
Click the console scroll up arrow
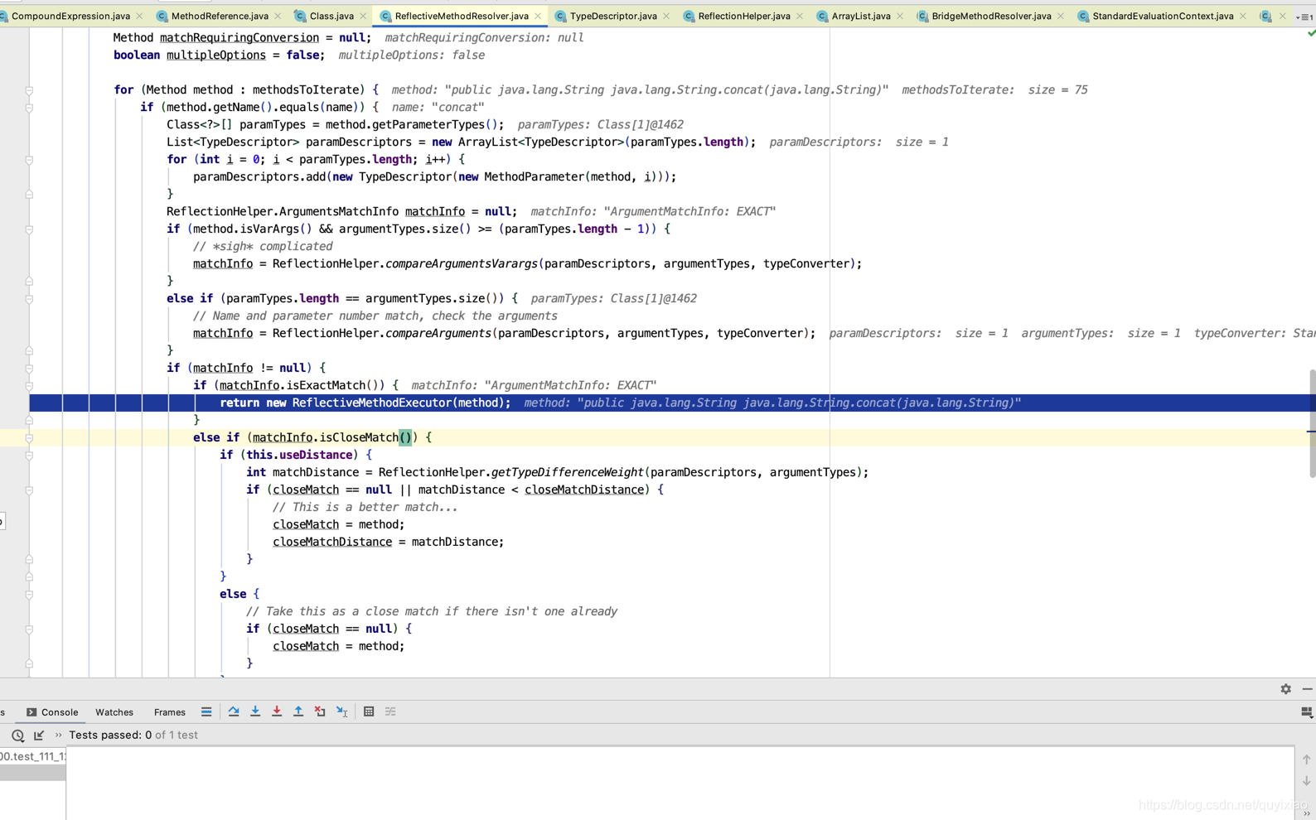pyautogui.click(x=1307, y=760)
